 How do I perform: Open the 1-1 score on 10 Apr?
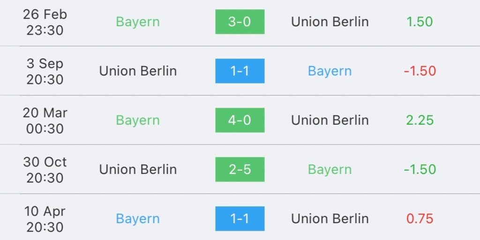(x=240, y=218)
